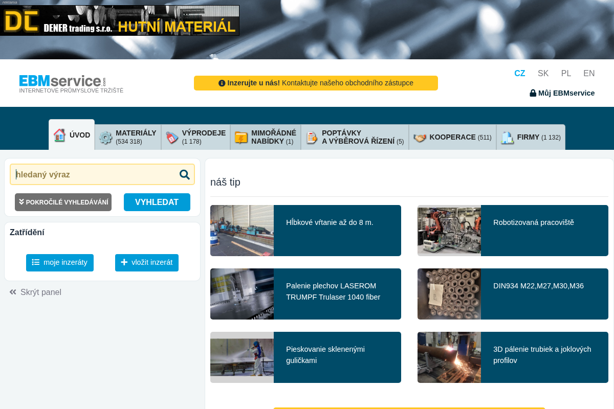Click the plus icon in vložit inzerát
This screenshot has height=409, width=614.
click(x=124, y=262)
